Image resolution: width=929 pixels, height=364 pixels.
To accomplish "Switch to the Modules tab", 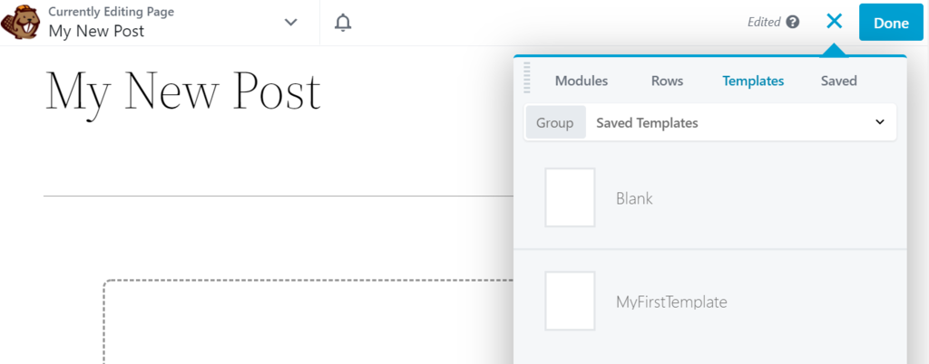I will [582, 81].
